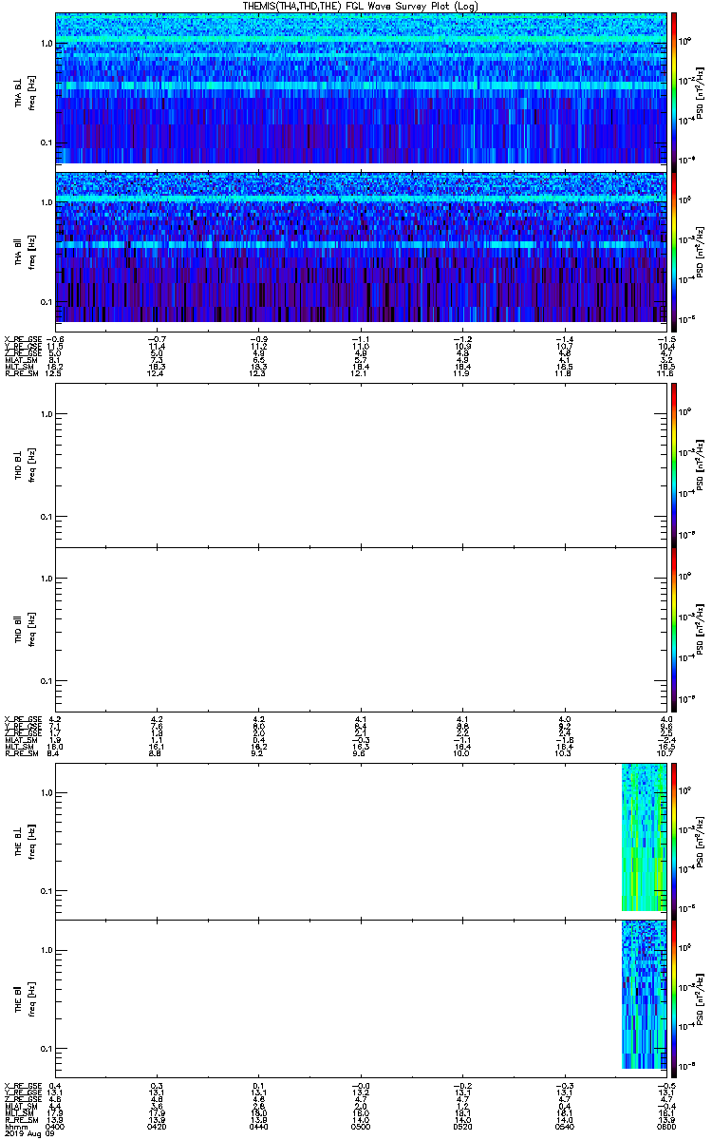Click the '0500' time tick label
This screenshot has height=1140, width=712.
click(360, 1126)
